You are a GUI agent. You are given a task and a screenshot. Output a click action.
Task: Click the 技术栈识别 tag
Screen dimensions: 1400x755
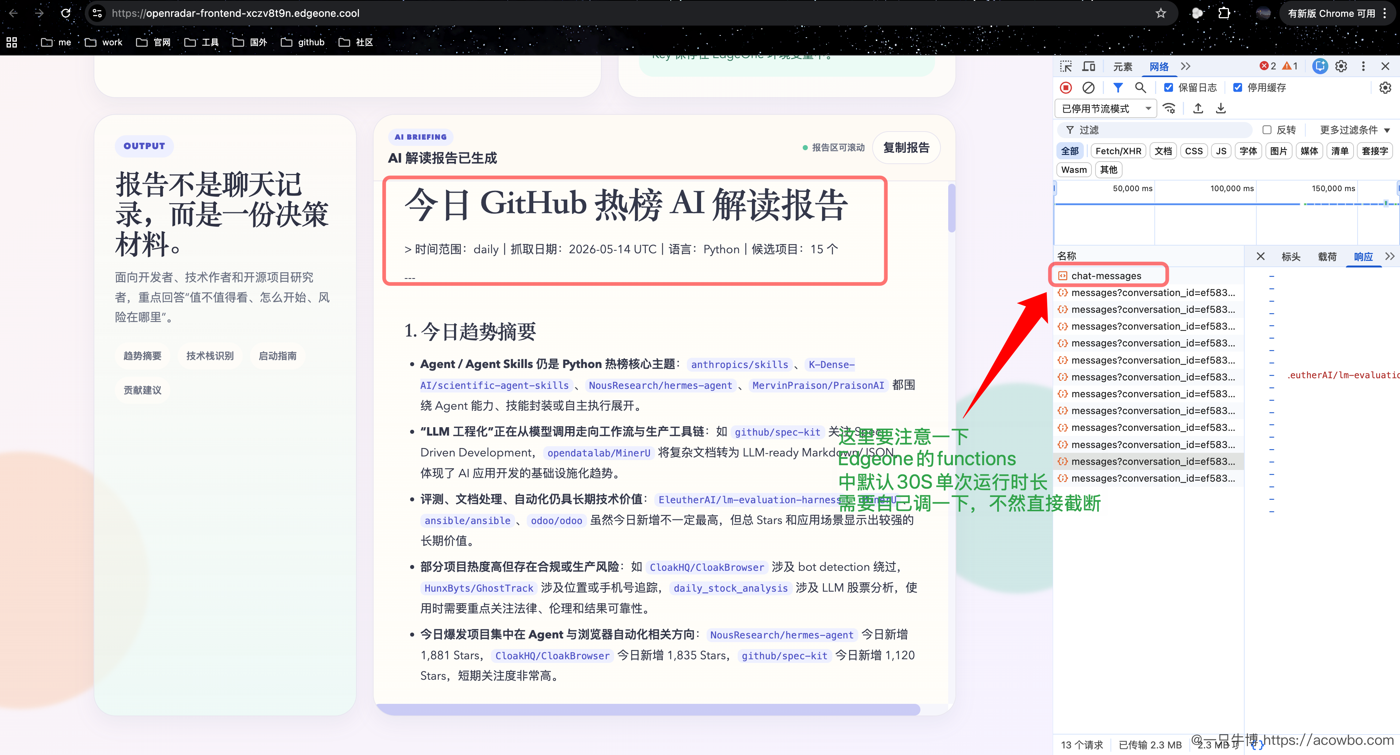[x=210, y=356]
